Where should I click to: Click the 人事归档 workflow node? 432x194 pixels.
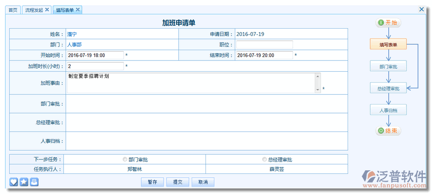click(x=388, y=110)
